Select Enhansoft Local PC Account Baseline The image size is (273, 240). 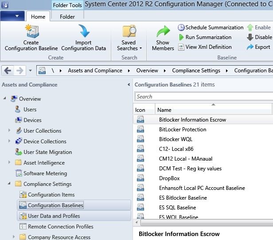202,188
